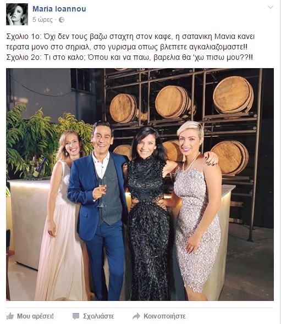Click the text line starting Σχολιο 2ο
281x324 pixels.
(129, 57)
